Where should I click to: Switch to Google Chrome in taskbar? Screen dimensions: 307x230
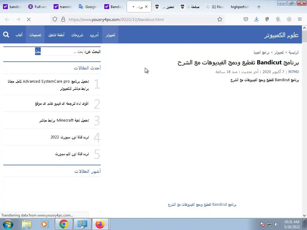pyautogui.click(x=64, y=224)
